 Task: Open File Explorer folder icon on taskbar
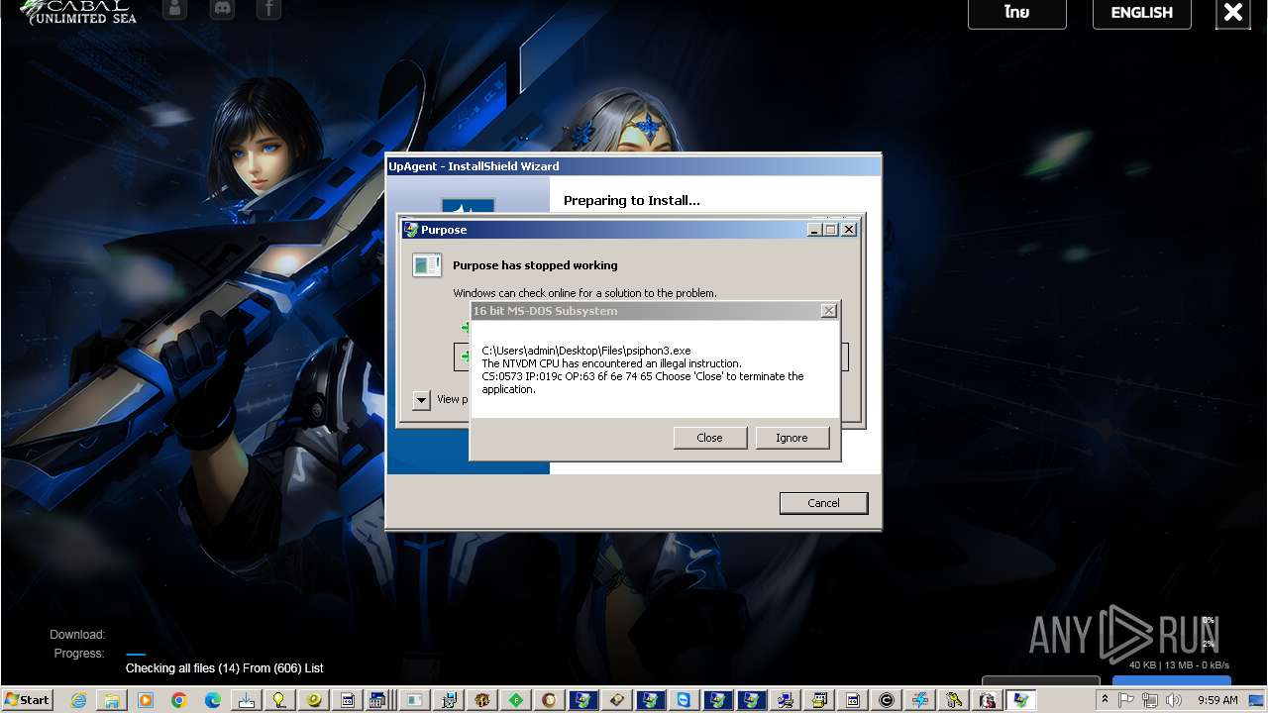point(112,700)
